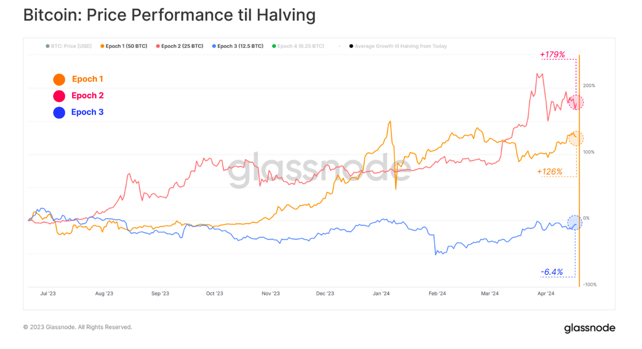Click the orange dashed circle marker on Epoch 1 line
The height and width of the screenshot is (349, 642).
(576, 138)
